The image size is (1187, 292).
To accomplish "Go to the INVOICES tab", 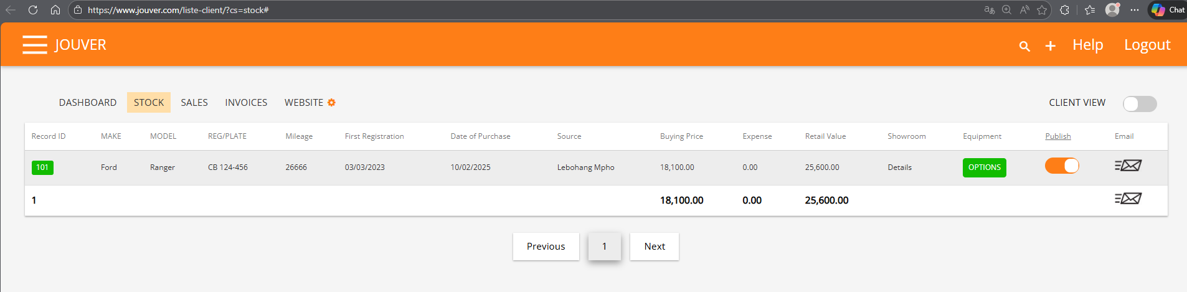I will [x=246, y=103].
